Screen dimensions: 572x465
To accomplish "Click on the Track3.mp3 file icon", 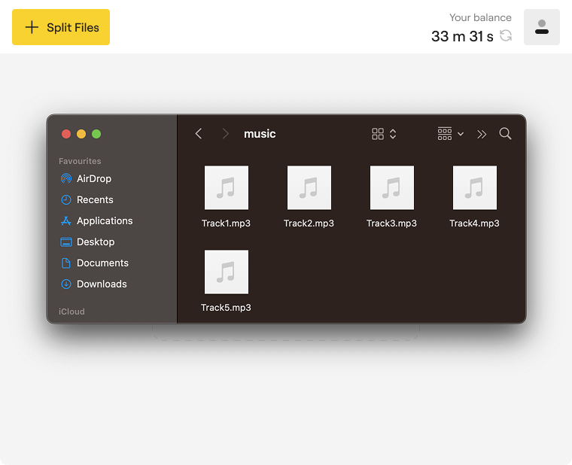I will (391, 188).
